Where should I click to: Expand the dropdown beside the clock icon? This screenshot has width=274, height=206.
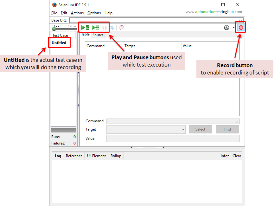[x=233, y=28]
